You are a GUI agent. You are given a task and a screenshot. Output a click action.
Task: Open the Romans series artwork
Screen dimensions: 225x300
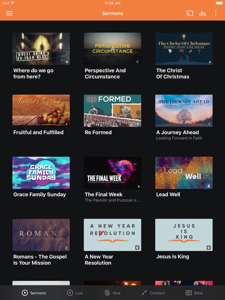pos(41,235)
